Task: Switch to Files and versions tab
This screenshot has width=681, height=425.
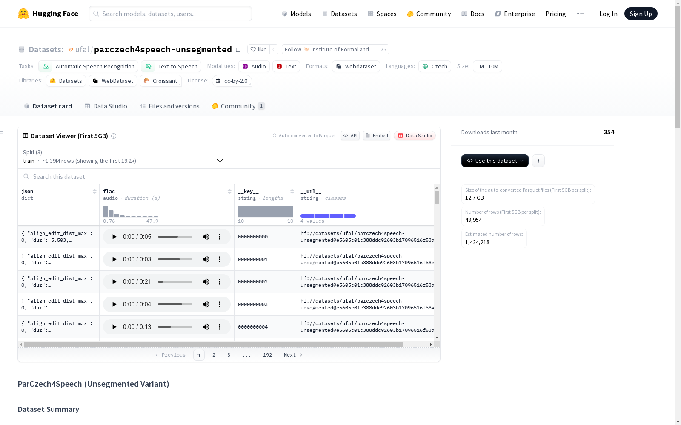Action: click(x=169, y=106)
